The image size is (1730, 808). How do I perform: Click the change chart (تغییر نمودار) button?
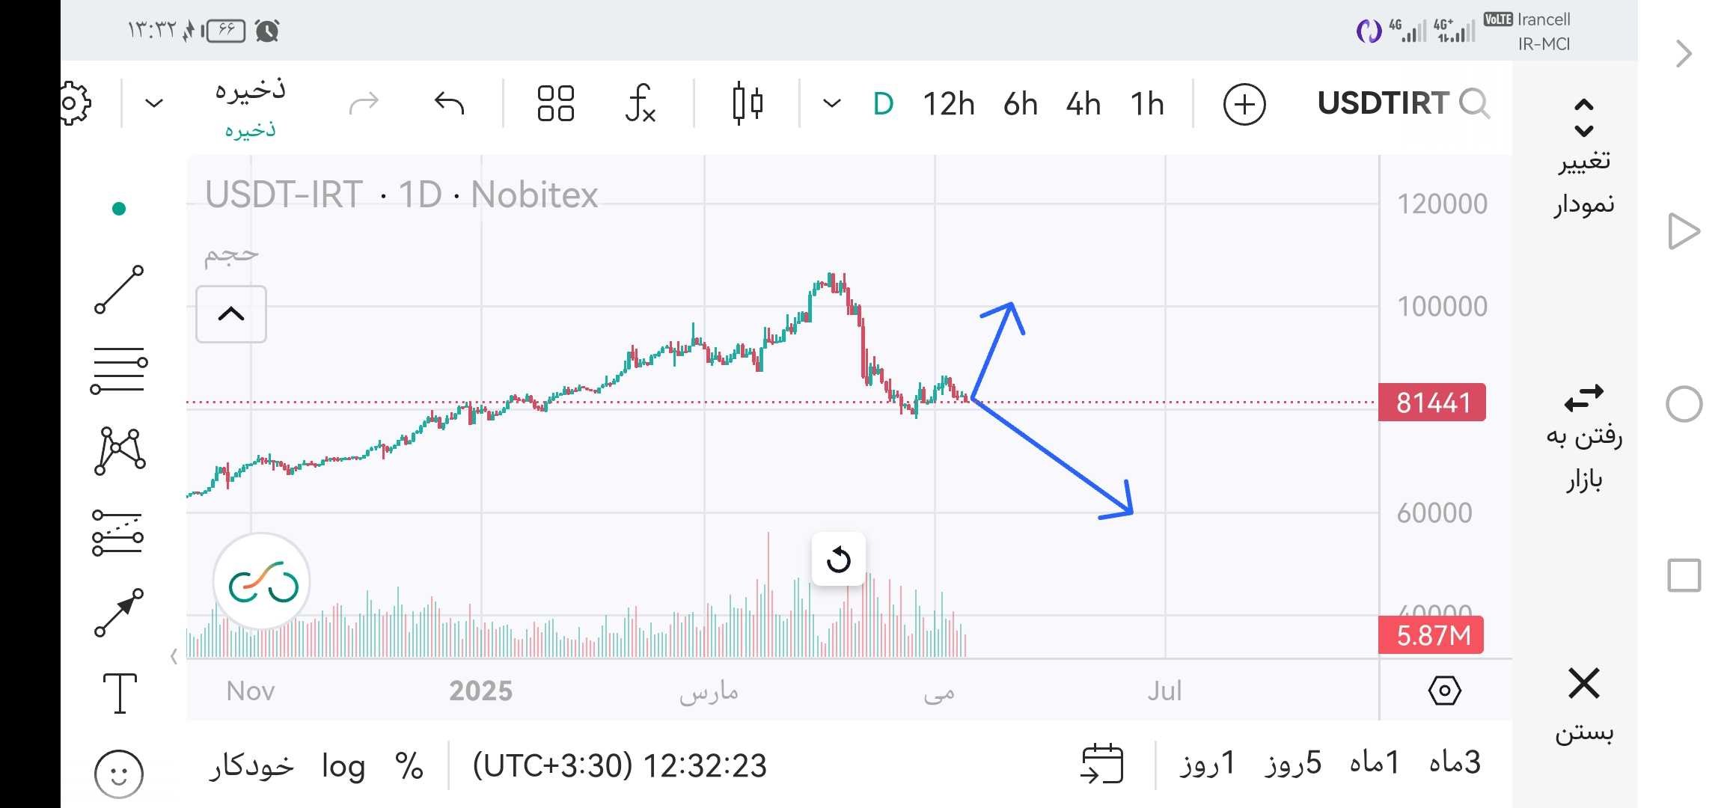pos(1584,159)
